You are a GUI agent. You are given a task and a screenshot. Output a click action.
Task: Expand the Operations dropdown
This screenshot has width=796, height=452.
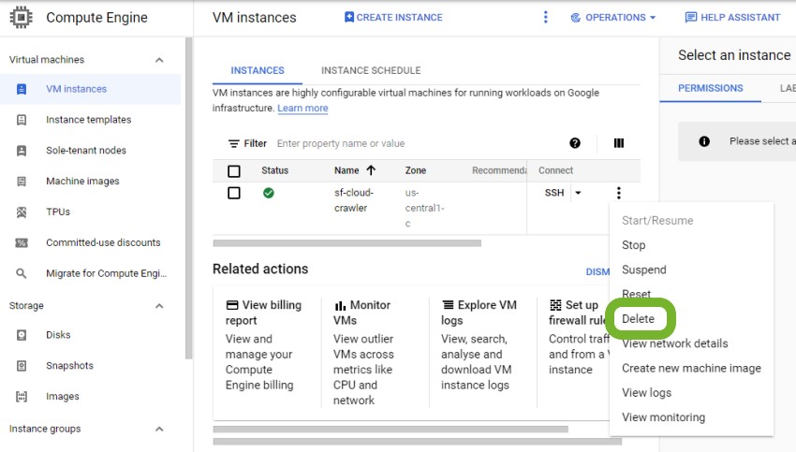tap(613, 17)
